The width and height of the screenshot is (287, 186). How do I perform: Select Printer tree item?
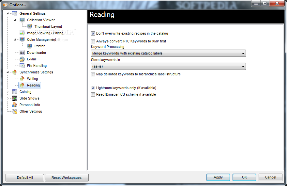point(39,46)
